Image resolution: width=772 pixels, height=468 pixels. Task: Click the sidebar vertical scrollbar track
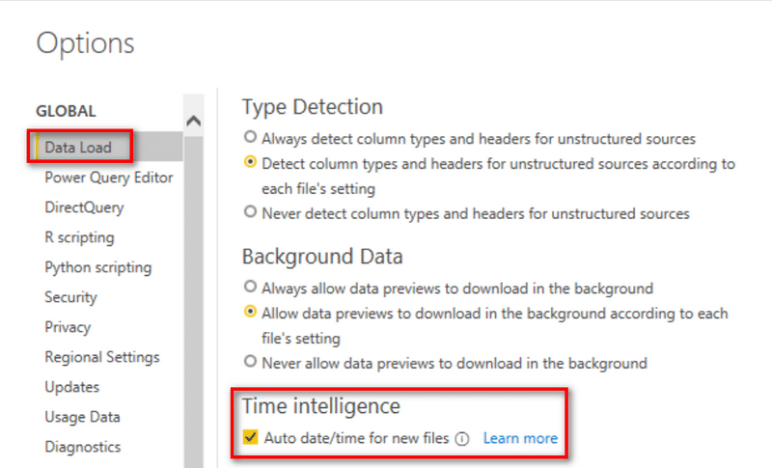tap(194, 300)
